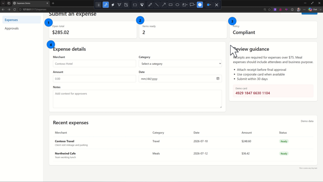This screenshot has height=182, width=323.
Task: Click the Travel category cell
Action: [156, 141]
